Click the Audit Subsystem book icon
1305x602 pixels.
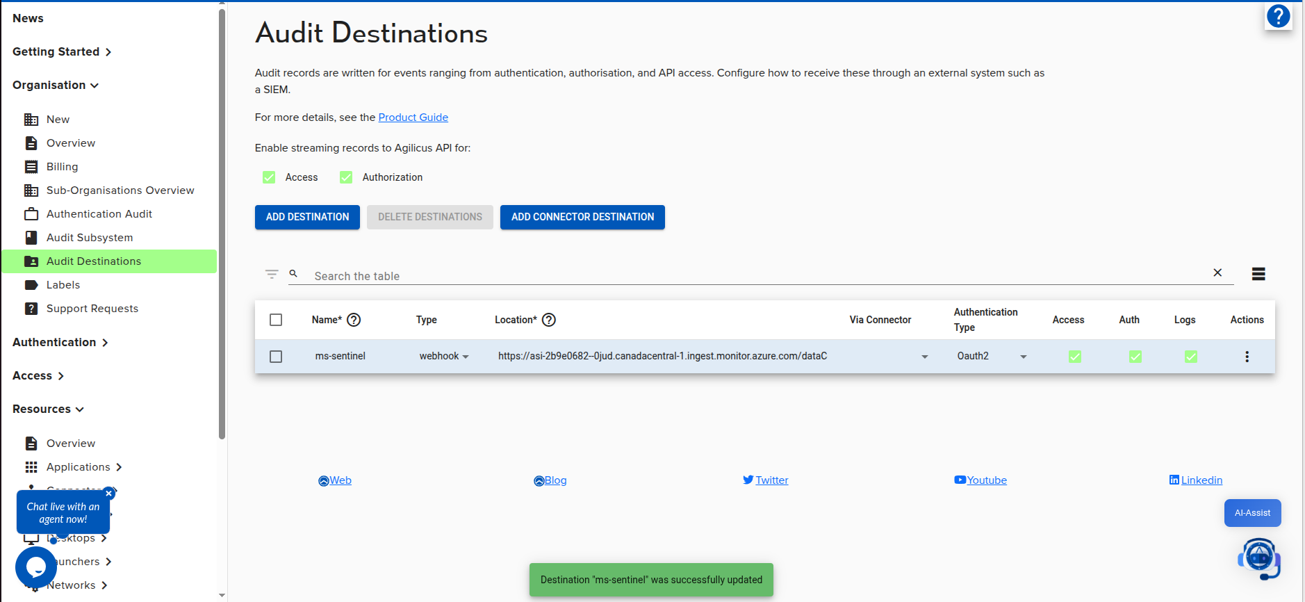(x=31, y=238)
